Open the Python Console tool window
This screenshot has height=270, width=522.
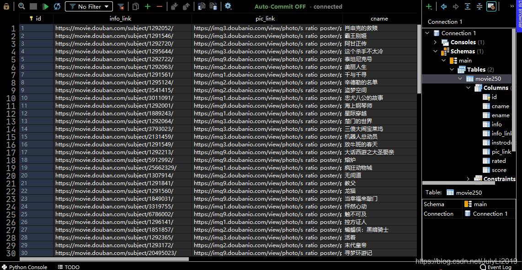(x=24, y=267)
